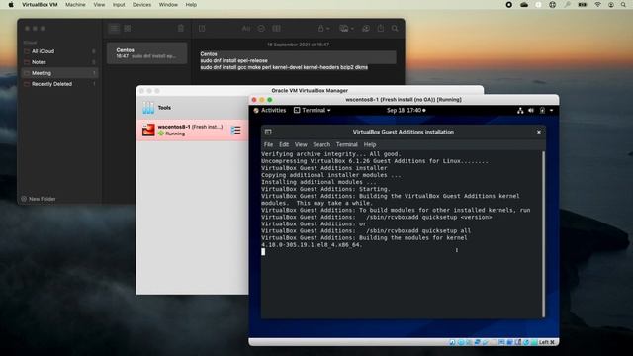
Task: Click the Wi-Fi icon in macOS menu bar
Action: 597,5
